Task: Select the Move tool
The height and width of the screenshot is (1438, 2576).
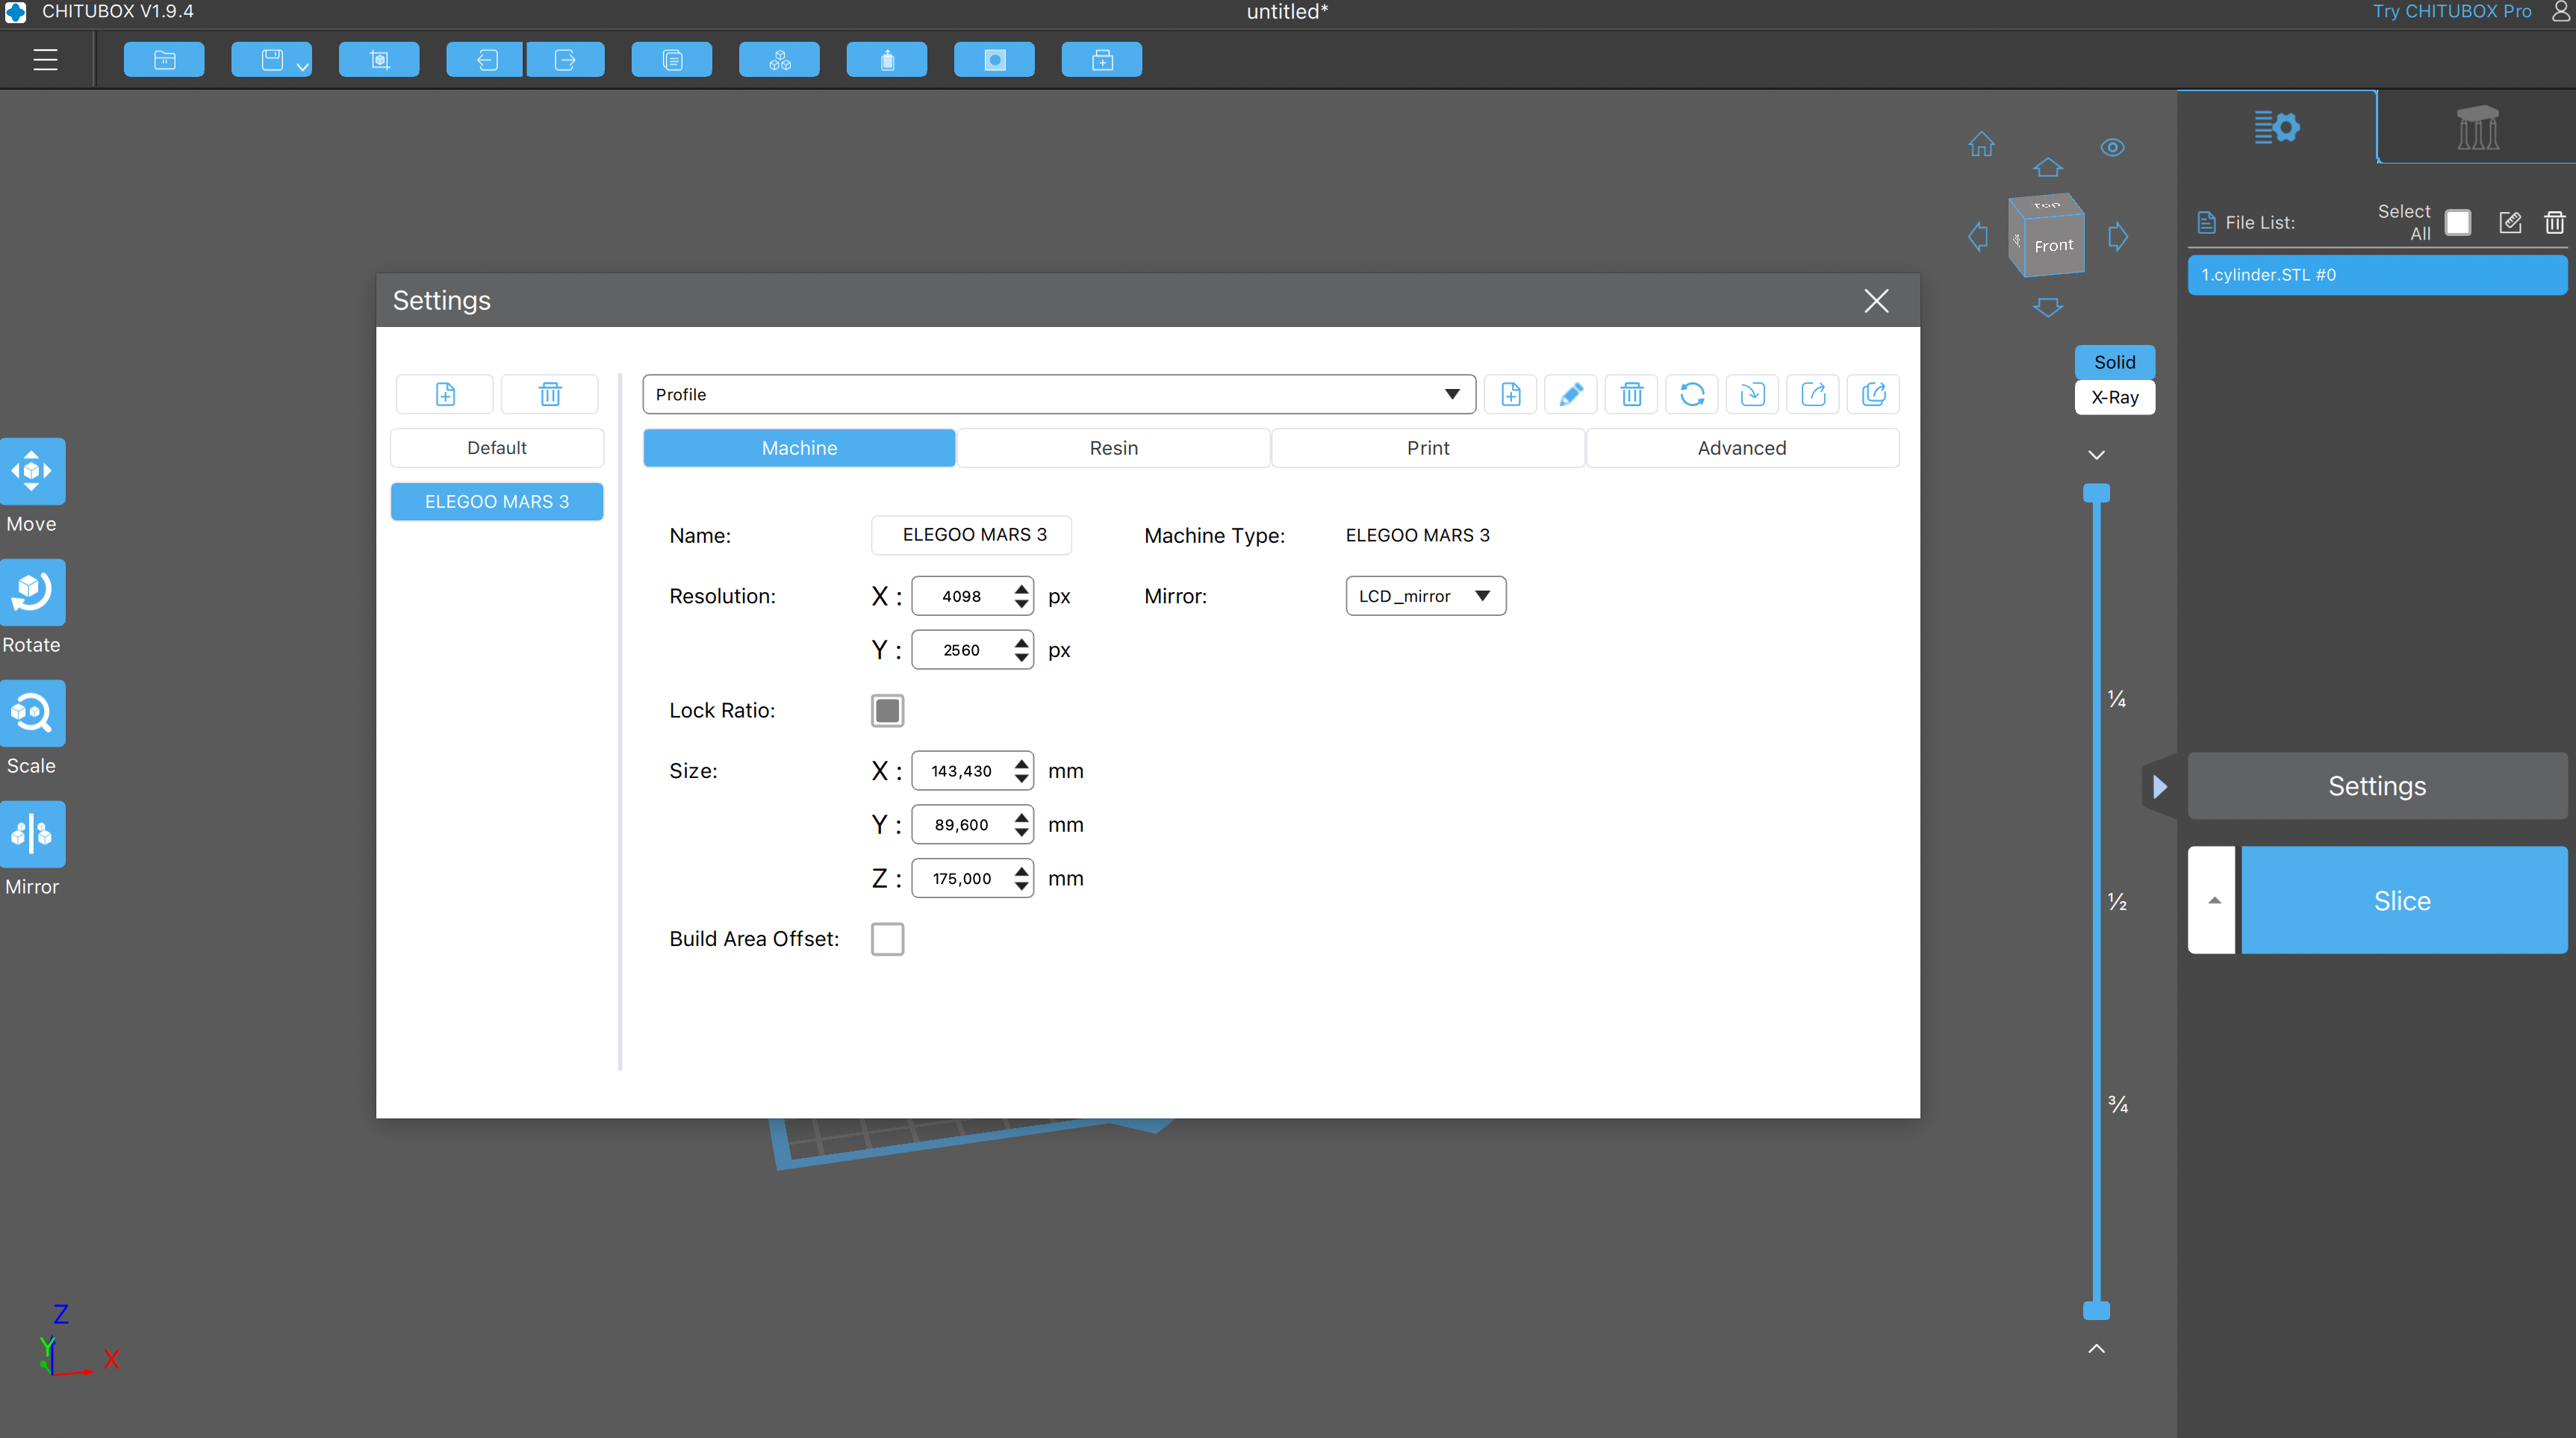Action: (x=32, y=471)
